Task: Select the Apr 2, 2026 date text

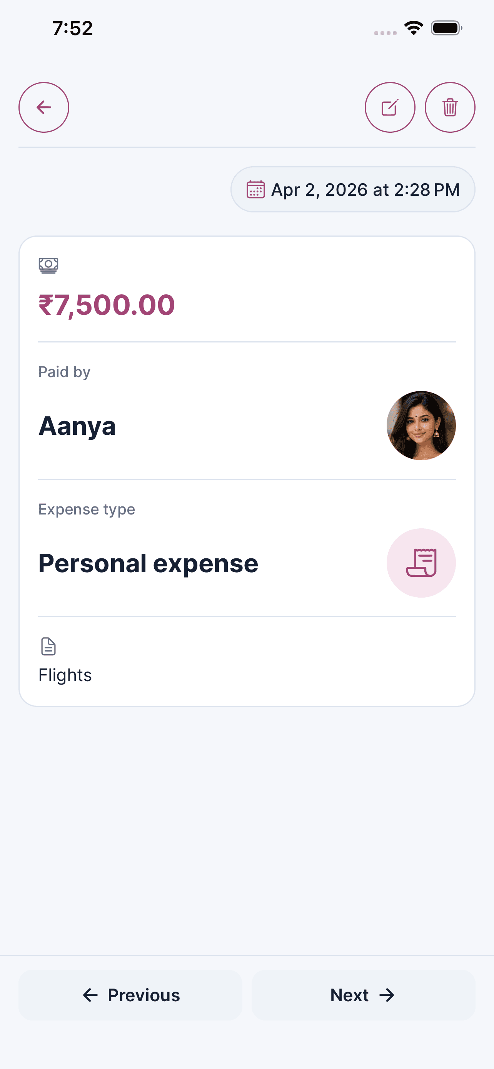Action: (365, 190)
